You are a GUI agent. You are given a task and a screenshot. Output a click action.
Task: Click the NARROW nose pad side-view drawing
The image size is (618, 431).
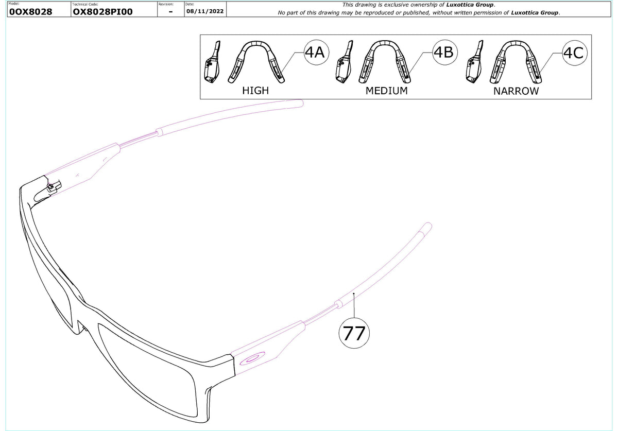click(473, 62)
